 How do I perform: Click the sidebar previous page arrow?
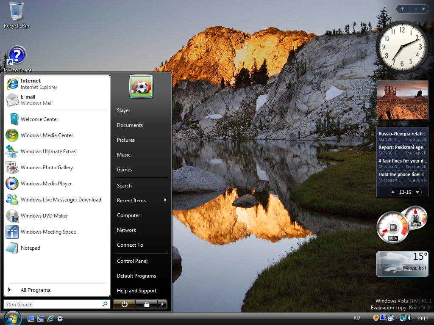[x=415, y=9]
